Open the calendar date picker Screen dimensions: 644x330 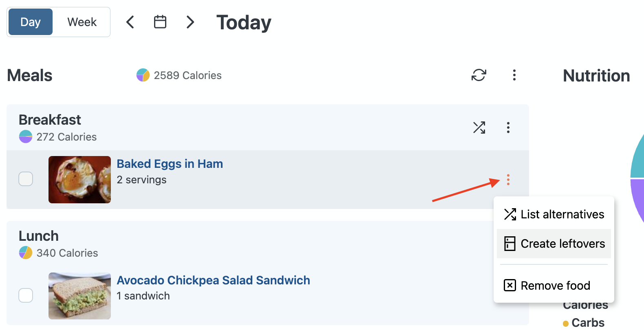(x=160, y=22)
